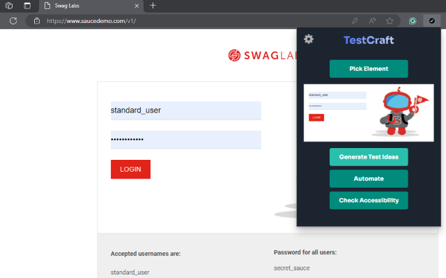View site information lock icon
Image resolution: width=446 pixels, height=278 pixels.
pyautogui.click(x=37, y=21)
